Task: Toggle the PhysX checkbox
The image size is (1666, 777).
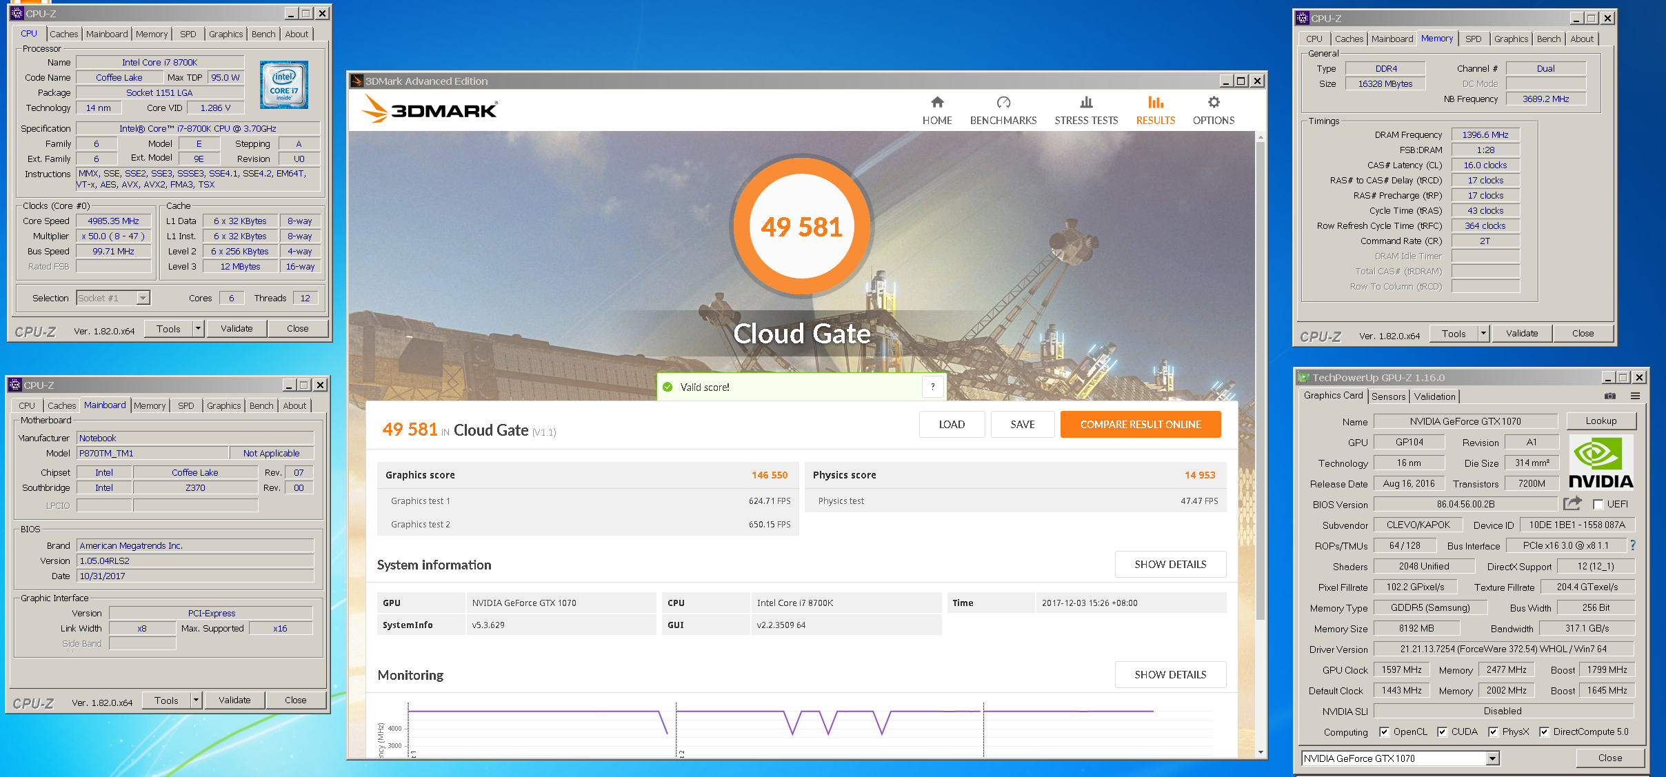Action: pyautogui.click(x=1493, y=731)
